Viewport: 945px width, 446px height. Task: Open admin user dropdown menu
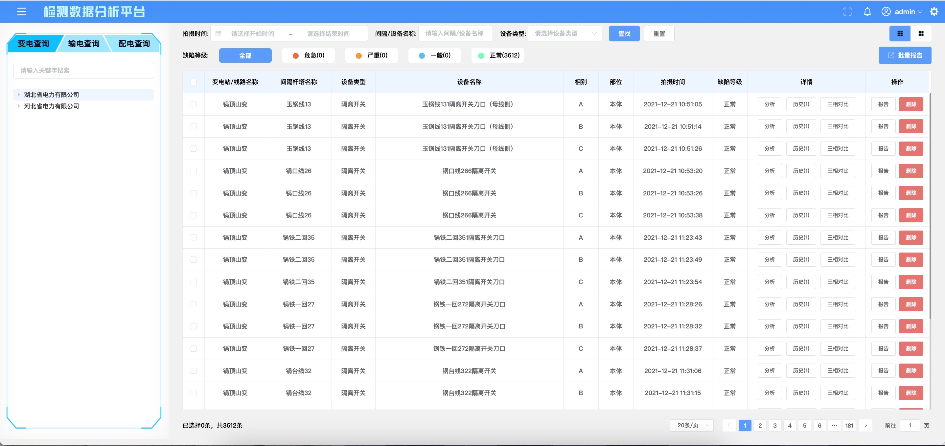[x=908, y=12]
